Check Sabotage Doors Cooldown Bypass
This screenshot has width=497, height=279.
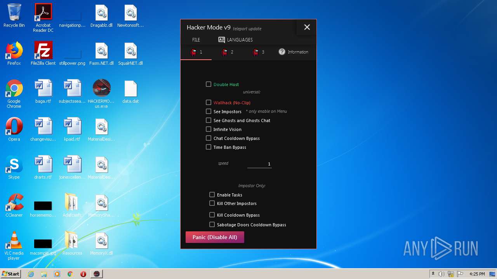click(212, 224)
